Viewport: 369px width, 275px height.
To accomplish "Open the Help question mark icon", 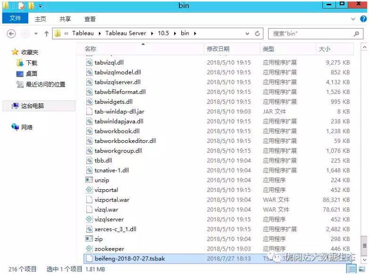I will click(x=363, y=19).
